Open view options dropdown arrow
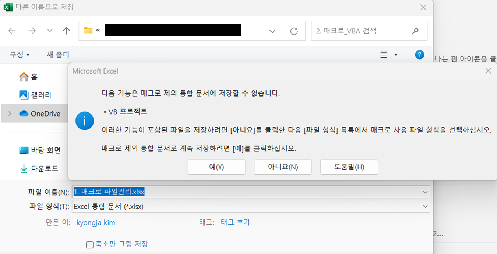This screenshot has height=254, width=497. 396,55
